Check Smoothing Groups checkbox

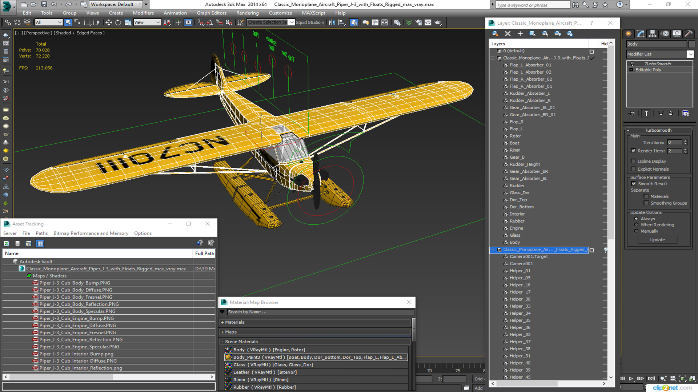coord(646,203)
